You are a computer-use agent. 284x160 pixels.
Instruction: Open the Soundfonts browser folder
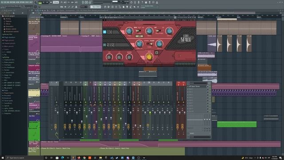(x=8, y=103)
